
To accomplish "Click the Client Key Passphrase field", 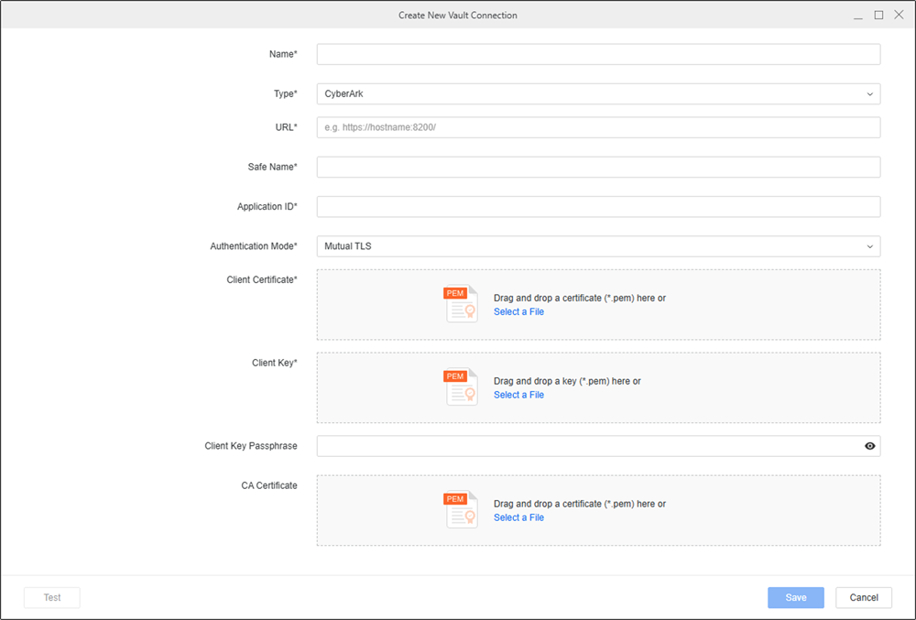I will point(586,446).
